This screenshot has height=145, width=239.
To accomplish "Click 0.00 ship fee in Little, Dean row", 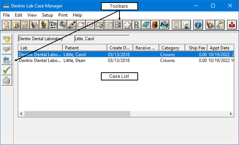I will coord(203,61).
